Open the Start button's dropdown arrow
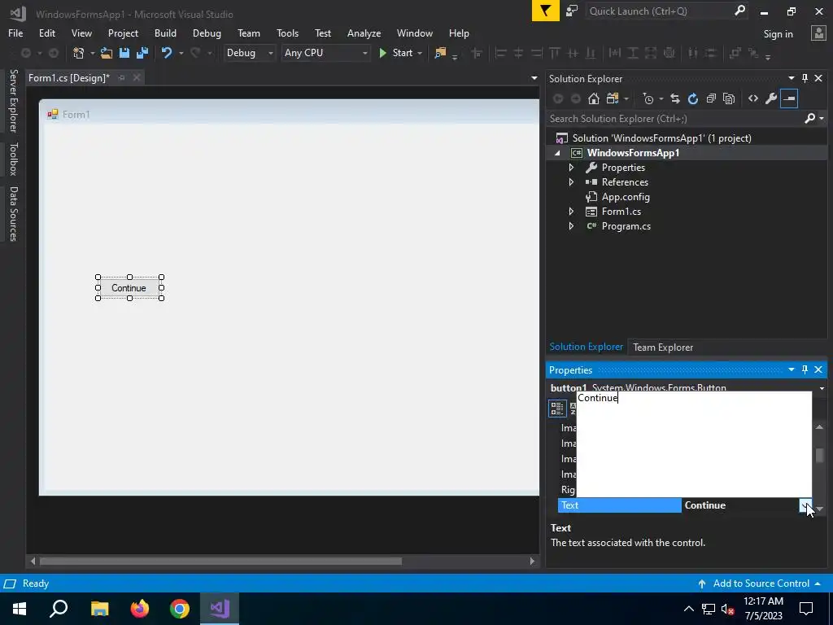The width and height of the screenshot is (833, 625). coord(420,53)
